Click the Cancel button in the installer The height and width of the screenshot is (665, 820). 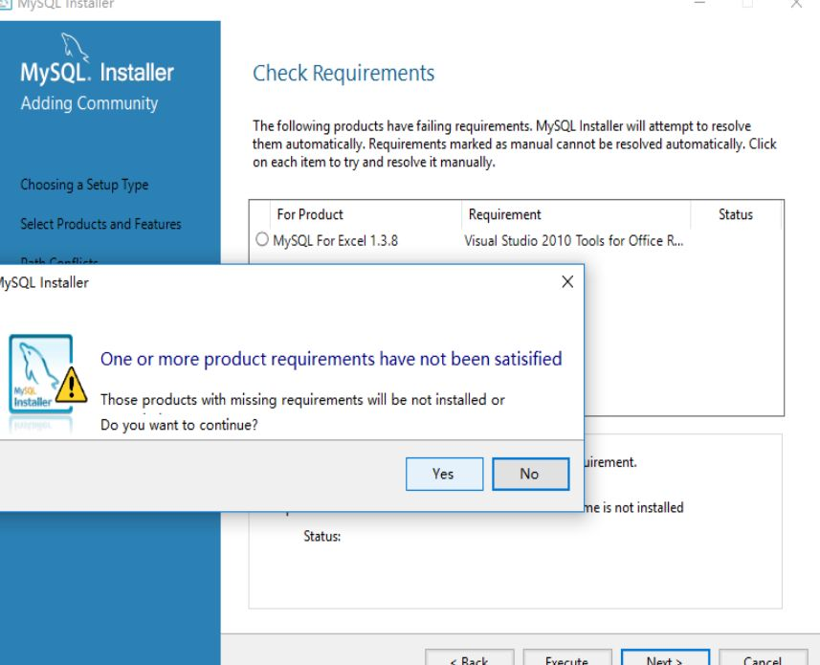(763, 658)
